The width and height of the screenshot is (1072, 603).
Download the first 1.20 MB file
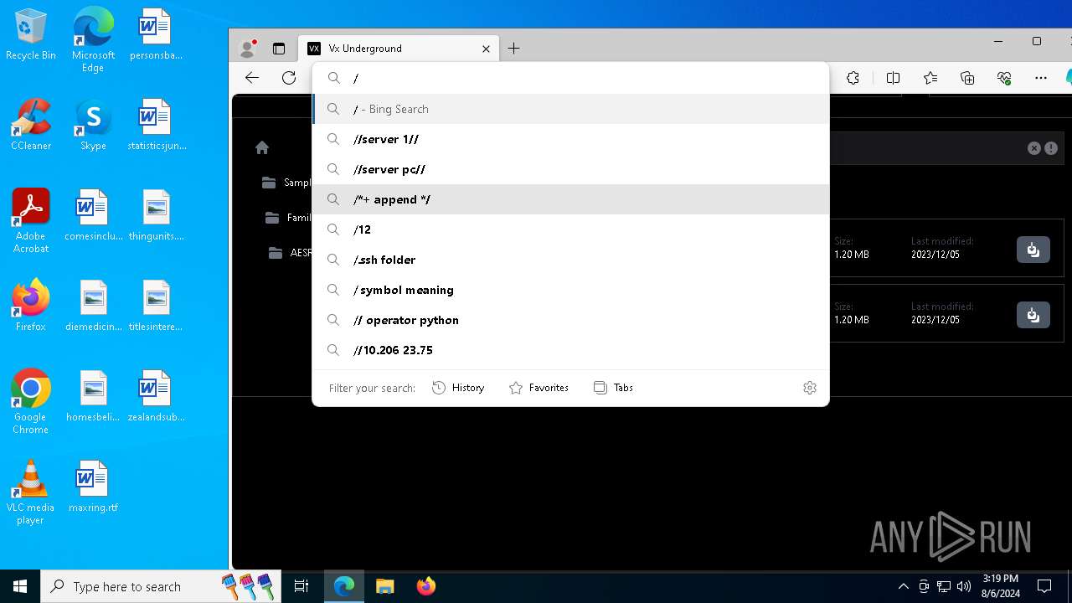[1033, 250]
